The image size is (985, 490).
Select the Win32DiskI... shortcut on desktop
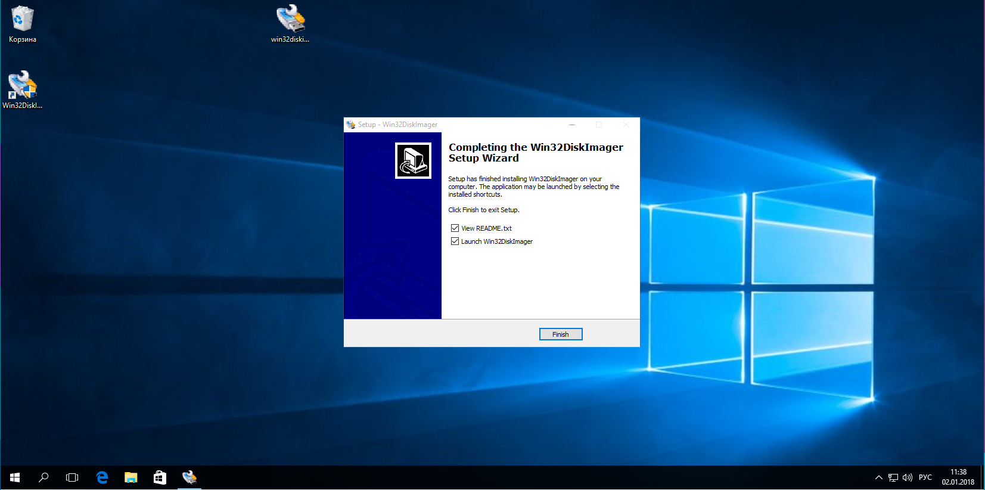coord(23,90)
